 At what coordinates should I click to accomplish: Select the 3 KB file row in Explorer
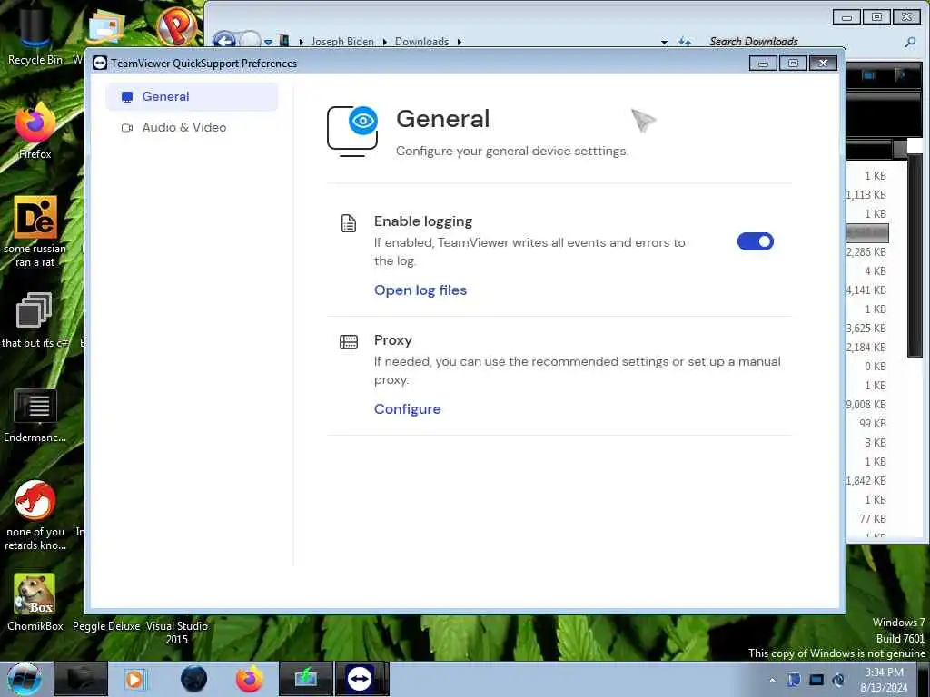coord(866,443)
